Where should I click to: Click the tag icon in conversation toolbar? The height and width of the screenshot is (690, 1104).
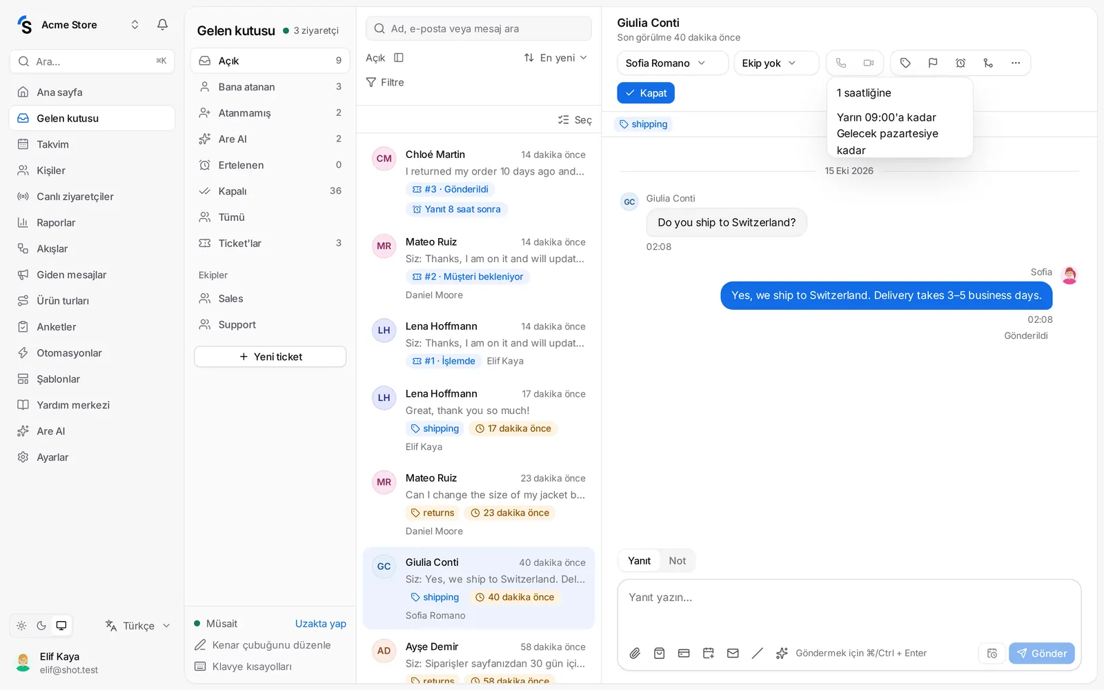905,63
